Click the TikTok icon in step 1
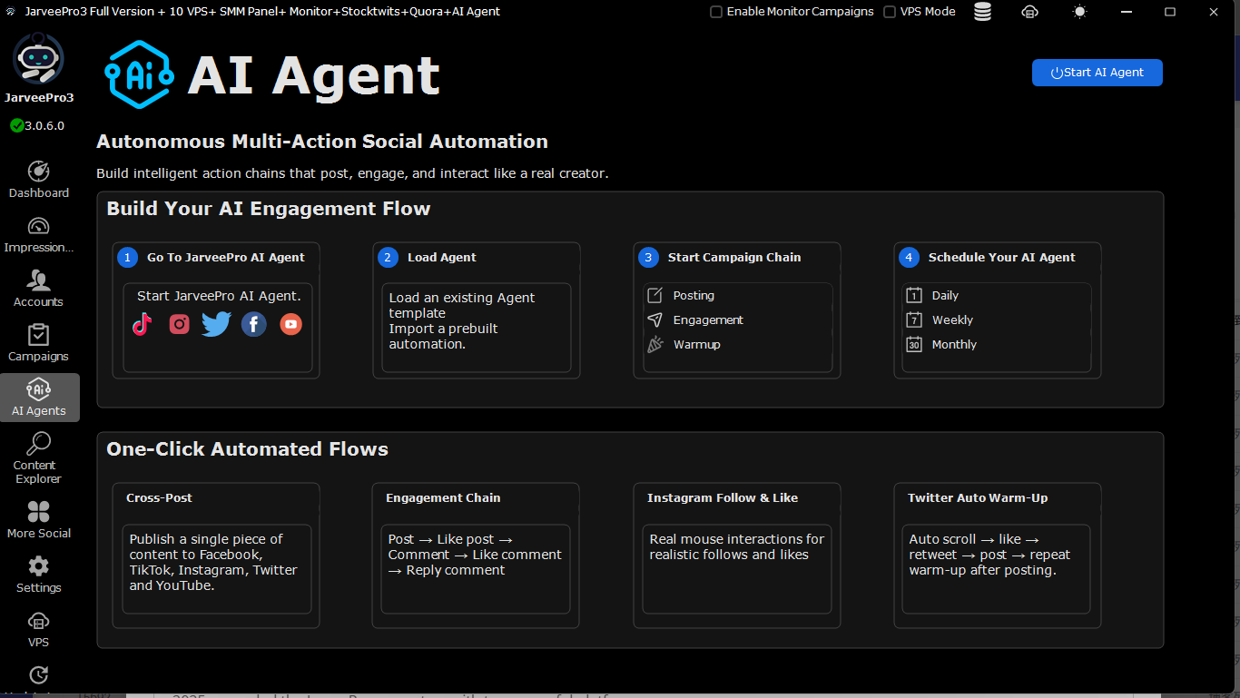This screenshot has height=698, width=1240. (x=143, y=324)
